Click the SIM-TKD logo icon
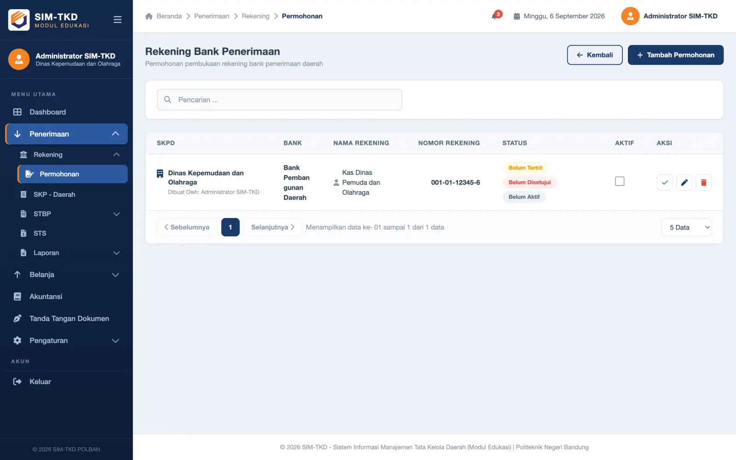This screenshot has height=460, width=736. click(19, 20)
